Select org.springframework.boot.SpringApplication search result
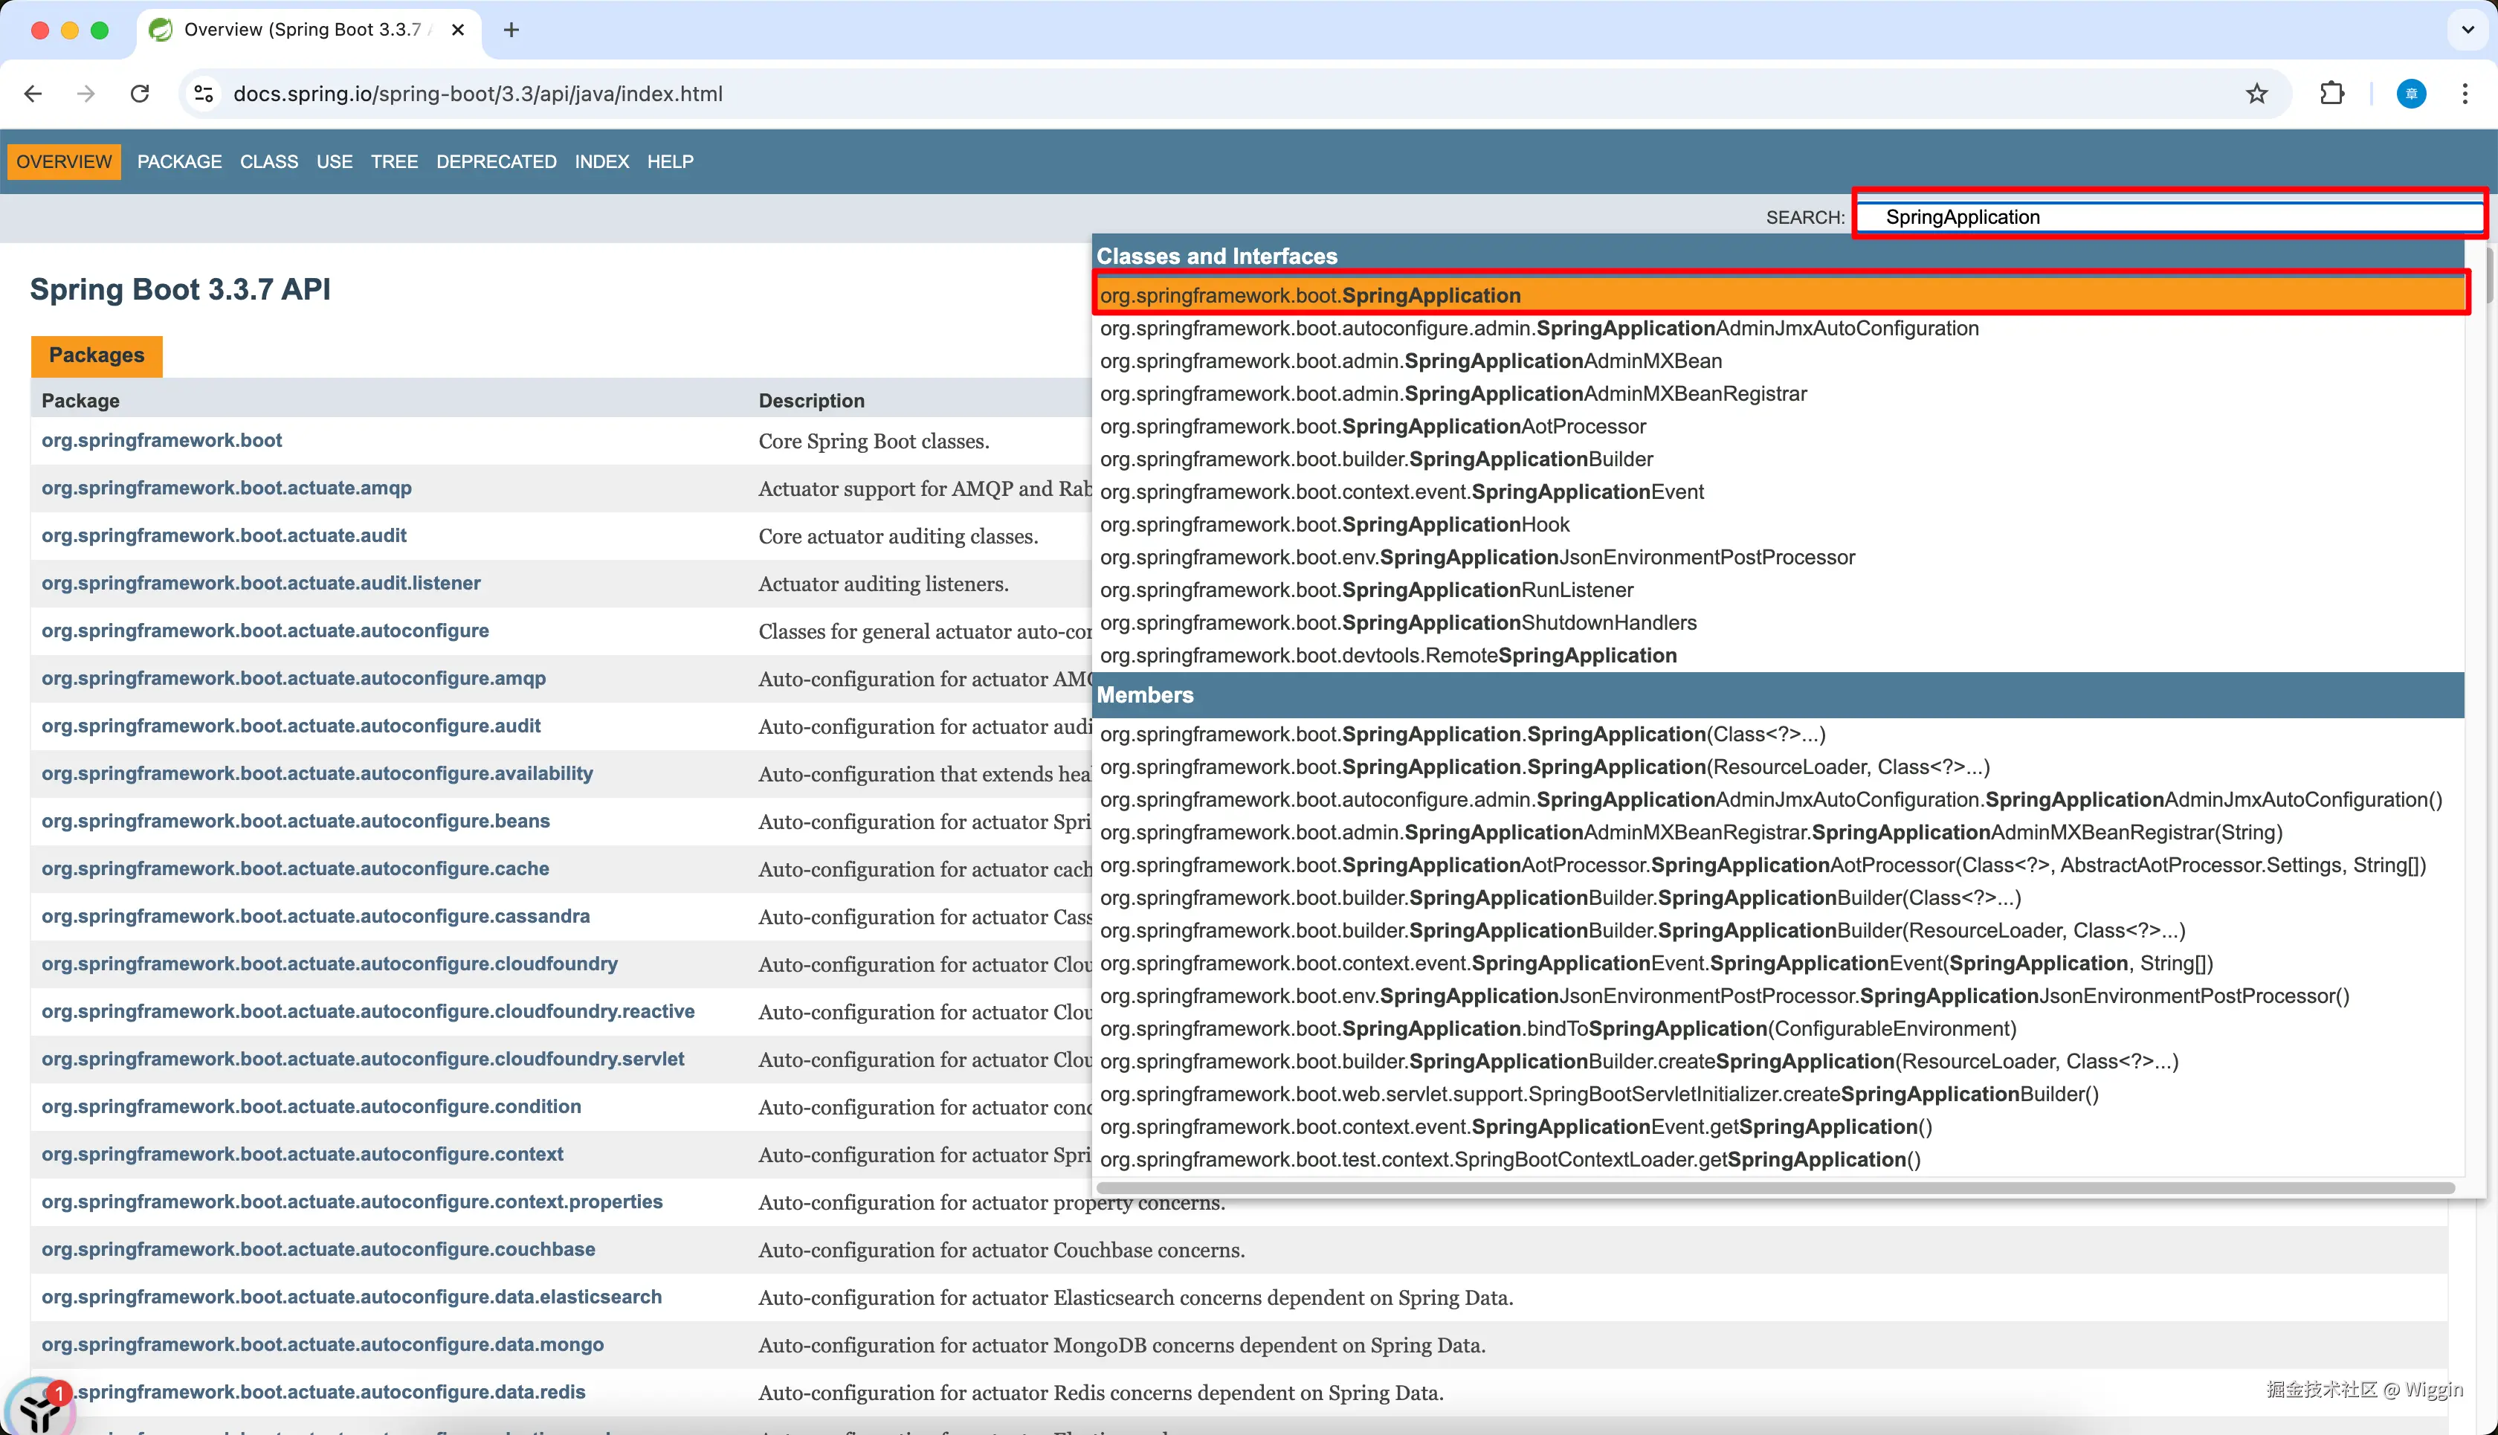The height and width of the screenshot is (1435, 2498). [1310, 296]
